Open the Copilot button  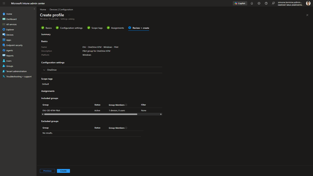[240, 3]
